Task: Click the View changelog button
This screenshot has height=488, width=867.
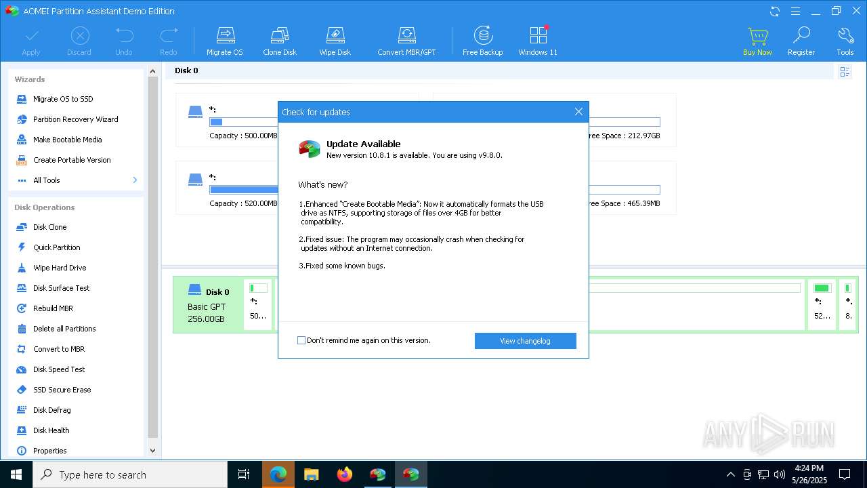Action: pyautogui.click(x=526, y=341)
